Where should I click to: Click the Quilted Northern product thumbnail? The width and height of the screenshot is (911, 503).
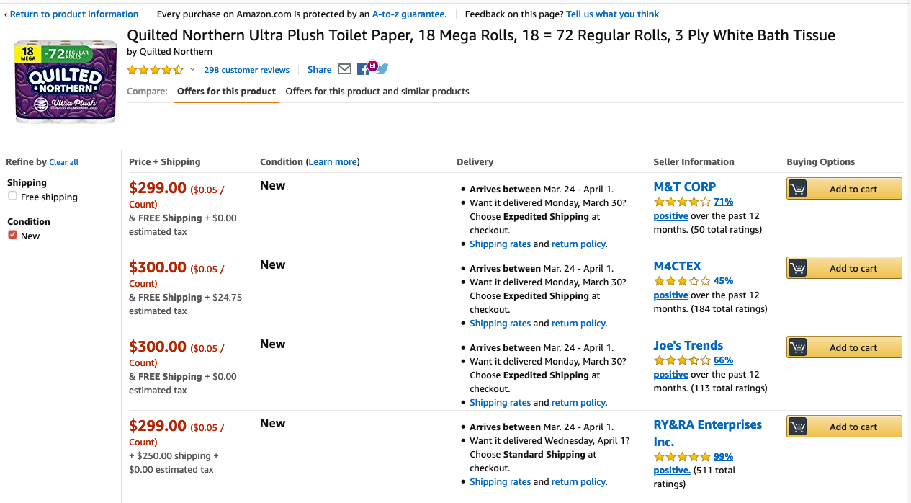66,82
